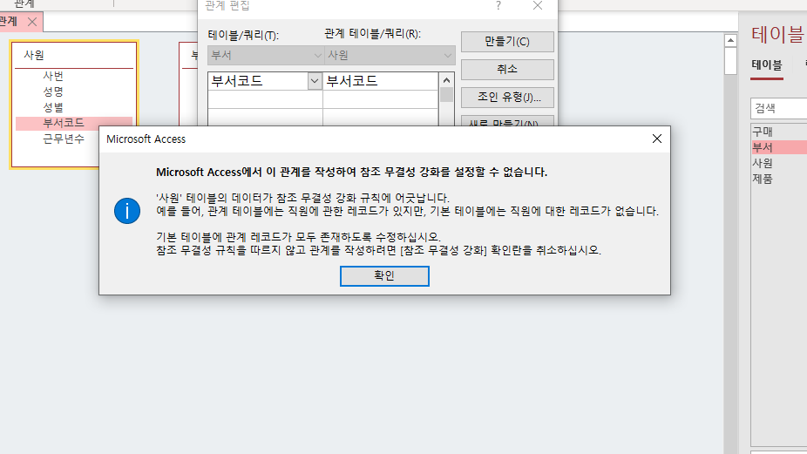This screenshot has height=454, width=807.
Task: Click the help question mark in 관계 편집
Action: point(498,6)
